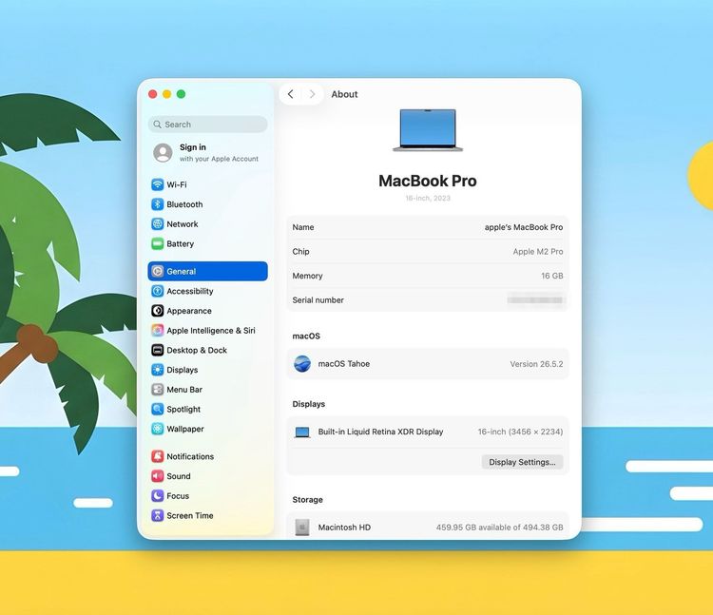Go back using the left chevron

pyautogui.click(x=291, y=94)
